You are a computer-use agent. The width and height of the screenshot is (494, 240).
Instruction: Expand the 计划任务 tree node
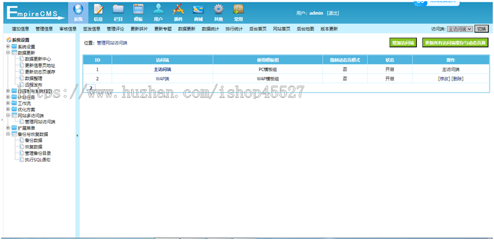pos(8,97)
